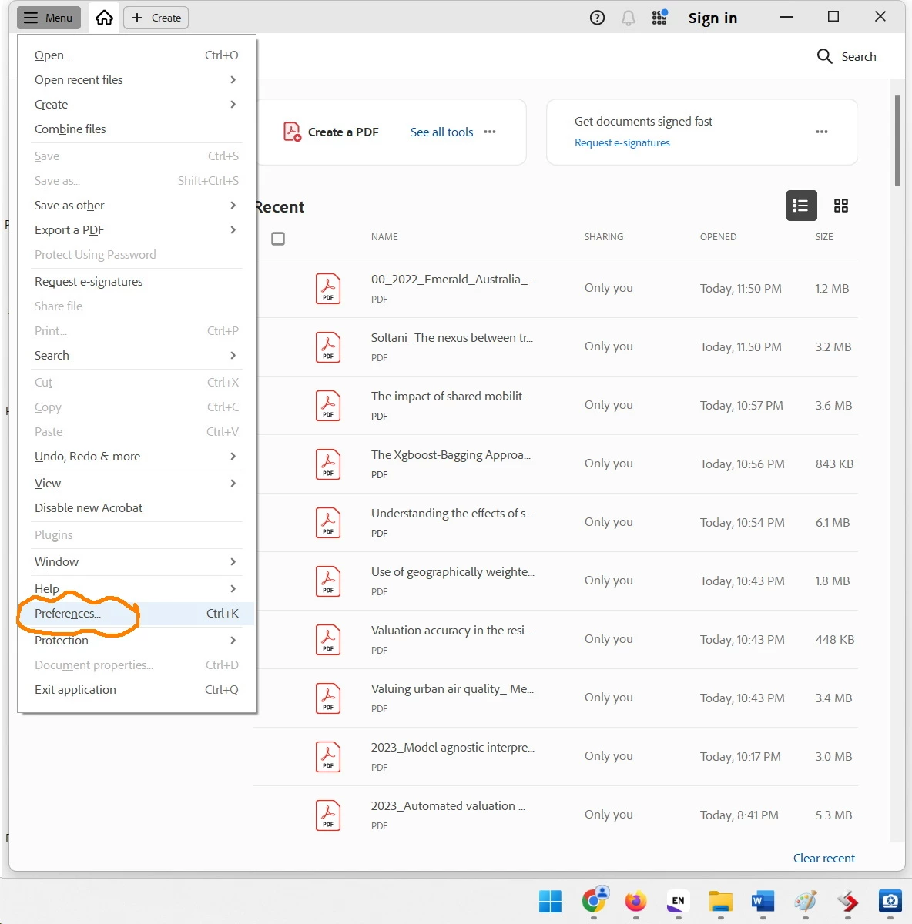The height and width of the screenshot is (924, 912).
Task: Expand Open recent files submenu
Action: 136,80
